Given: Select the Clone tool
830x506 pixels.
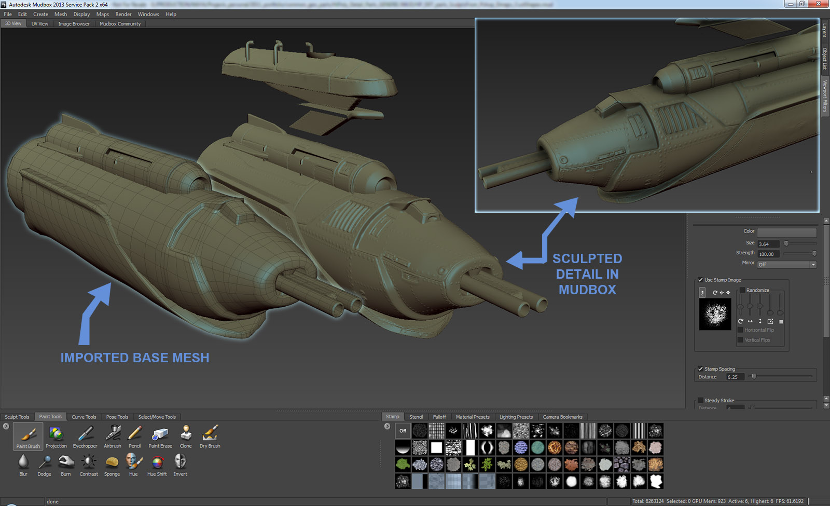Looking at the screenshot, I should coord(186,436).
